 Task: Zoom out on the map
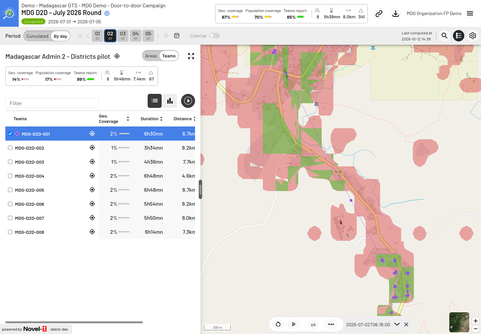point(476,329)
